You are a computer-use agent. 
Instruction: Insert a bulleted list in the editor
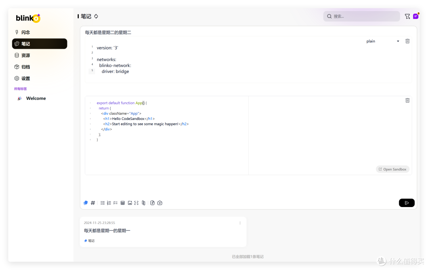[103, 203]
